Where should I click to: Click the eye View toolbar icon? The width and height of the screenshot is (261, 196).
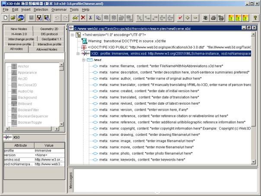206,18
